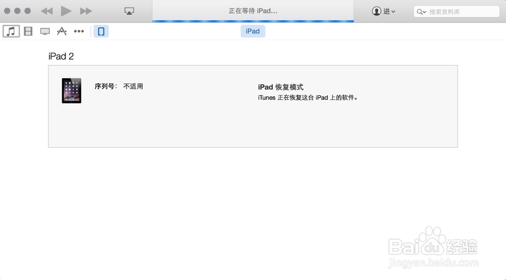Select the iPad device icon in toolbar

[x=101, y=31]
